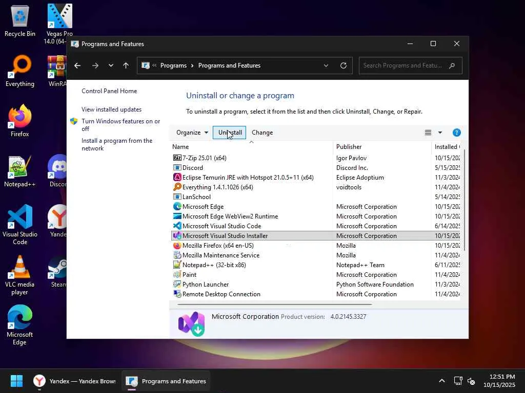Viewport: 525px width, 393px height.
Task: Select the Paint program row
Action: pos(315,274)
